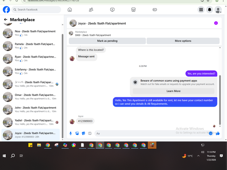The image size is (227, 170).
Task: Choose a GIF icon
Action: tap(90, 133)
